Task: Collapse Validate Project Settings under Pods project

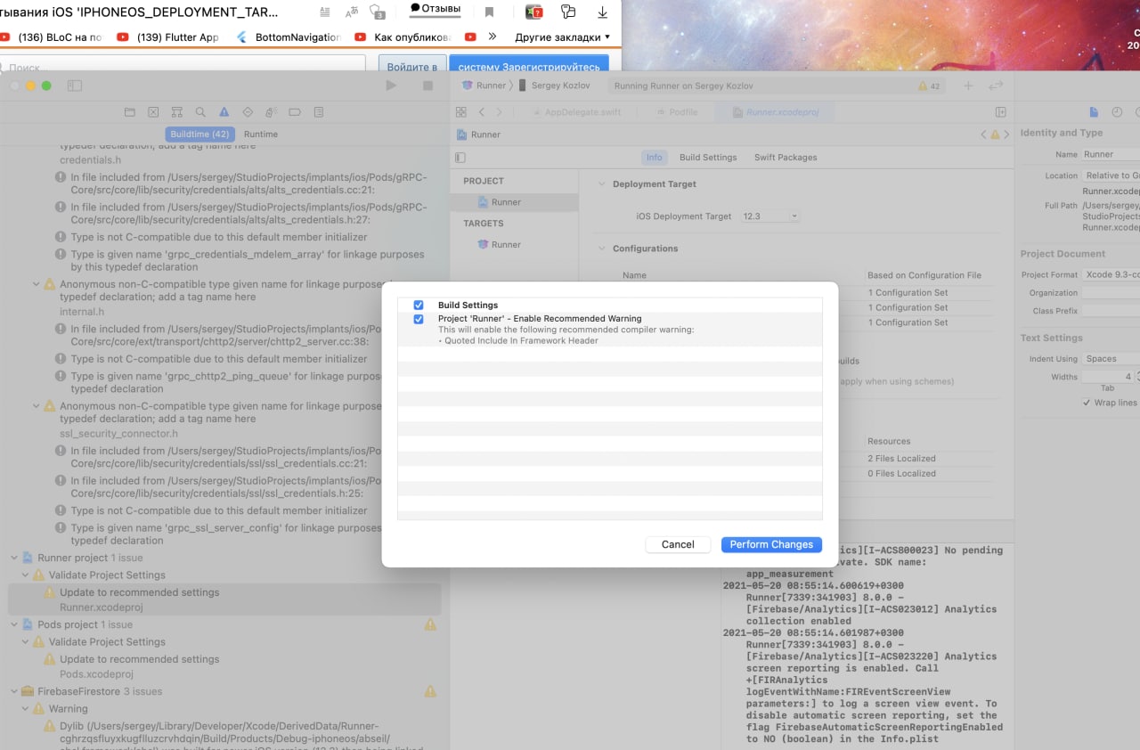Action: [25, 642]
